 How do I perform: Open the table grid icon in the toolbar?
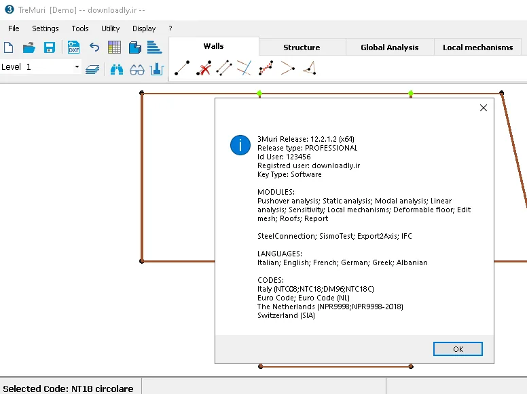[x=114, y=47]
